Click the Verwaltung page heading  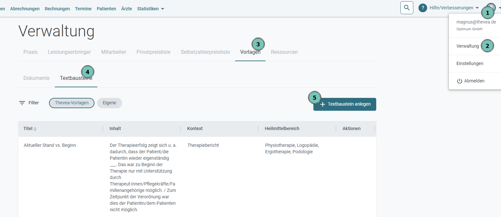[x=56, y=32]
